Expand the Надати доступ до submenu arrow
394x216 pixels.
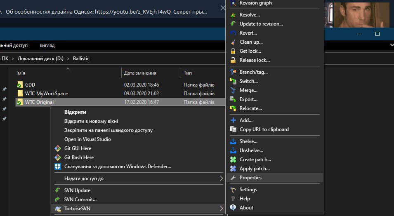click(x=221, y=178)
